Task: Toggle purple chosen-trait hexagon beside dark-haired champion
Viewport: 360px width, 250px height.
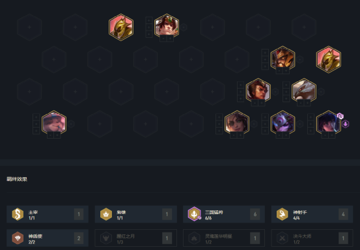Action: click(x=346, y=124)
